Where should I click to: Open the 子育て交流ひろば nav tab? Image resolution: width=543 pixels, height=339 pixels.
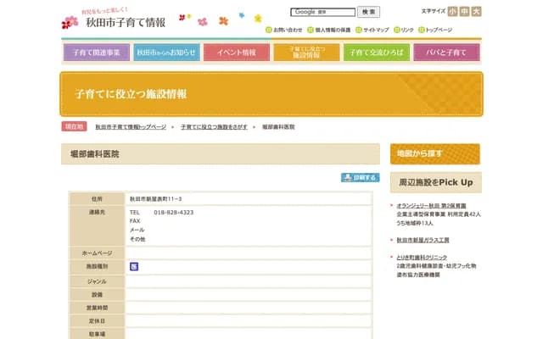376,53
